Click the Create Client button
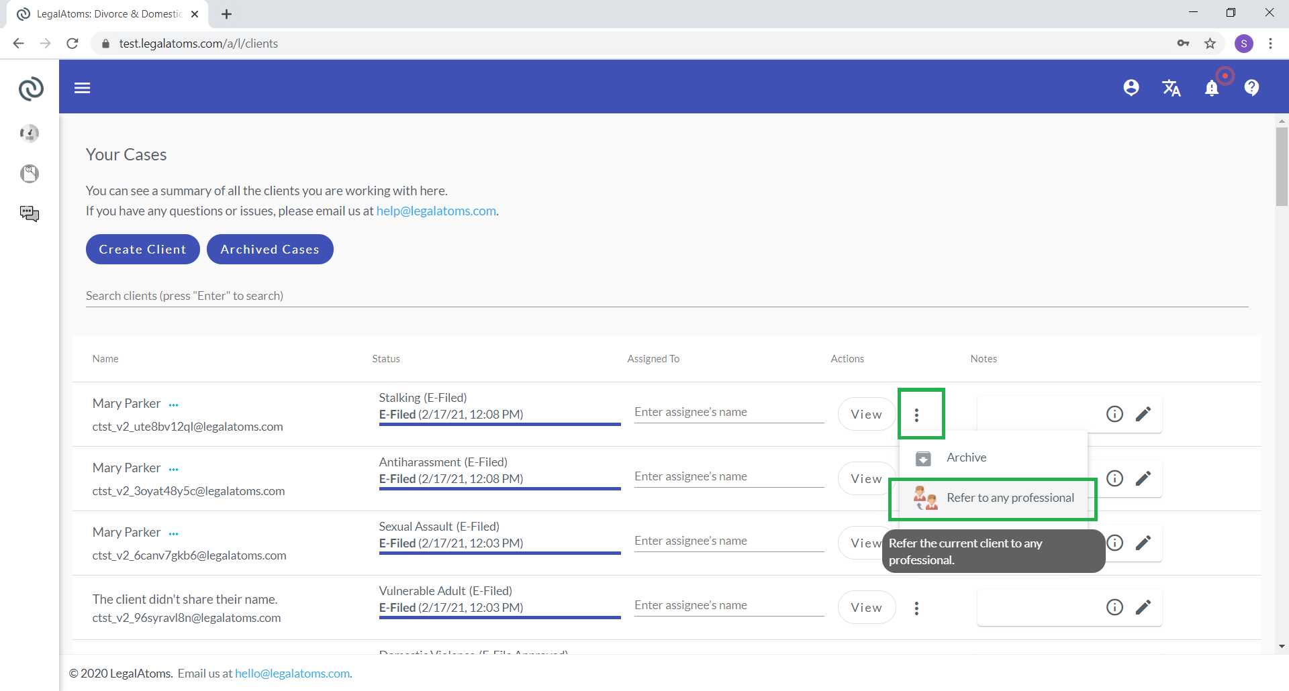1289x691 pixels. click(x=142, y=250)
